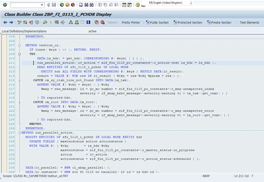264x182 pixels.
Task: Click the pin icon in application toolbar
Action: pyautogui.click(x=51, y=23)
